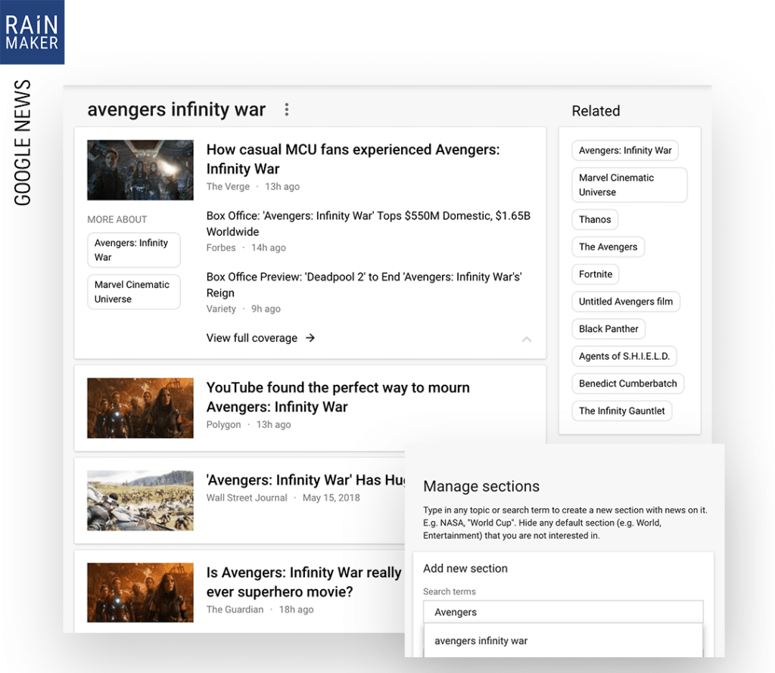Open the casual MCU fans article thumbnail

click(x=140, y=170)
